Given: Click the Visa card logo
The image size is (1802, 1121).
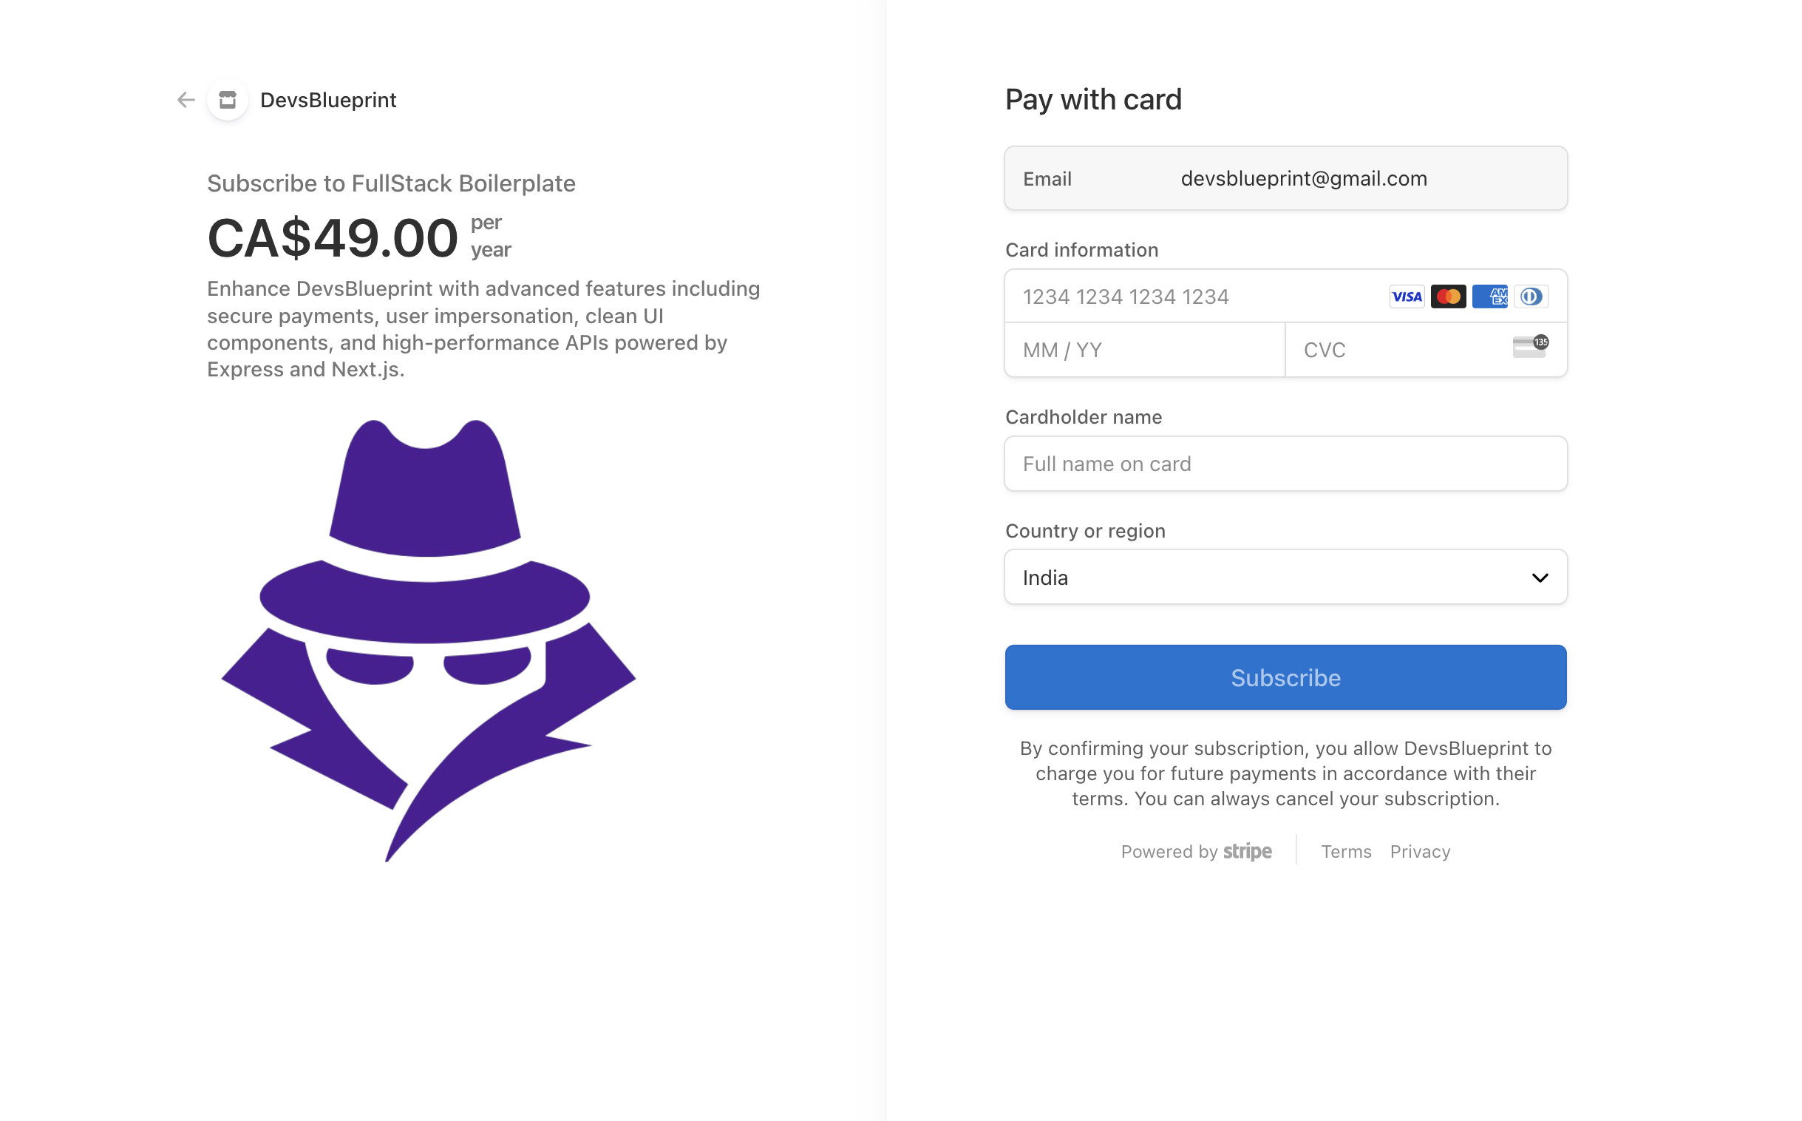Looking at the screenshot, I should tap(1407, 297).
